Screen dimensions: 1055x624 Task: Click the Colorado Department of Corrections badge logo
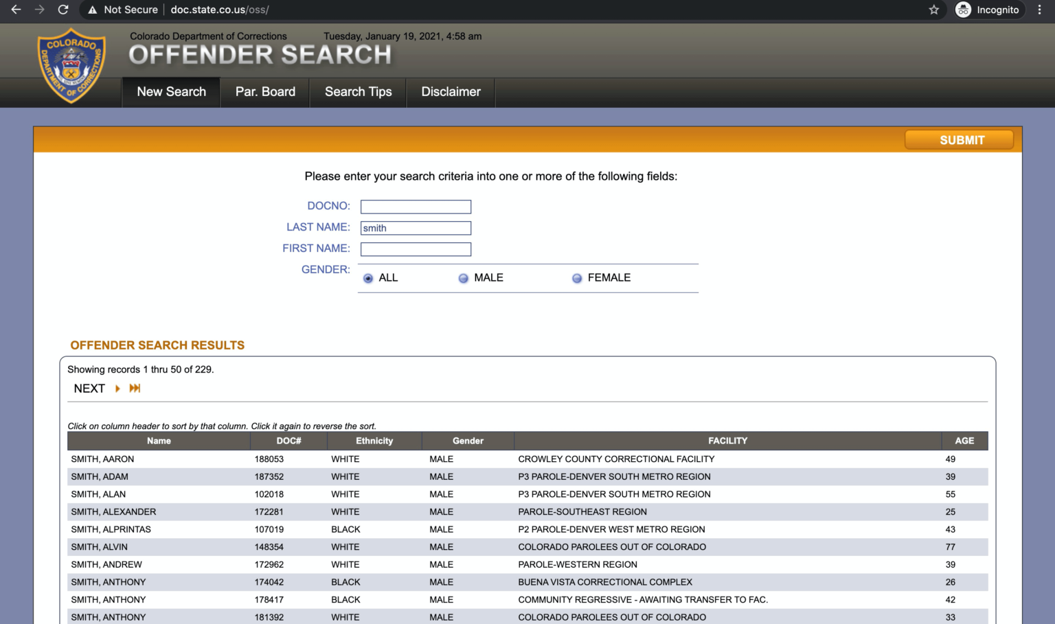[x=71, y=65]
